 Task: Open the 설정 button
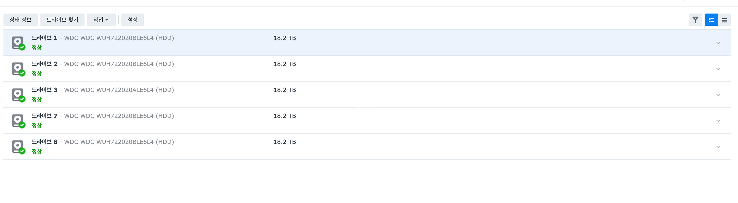(132, 20)
